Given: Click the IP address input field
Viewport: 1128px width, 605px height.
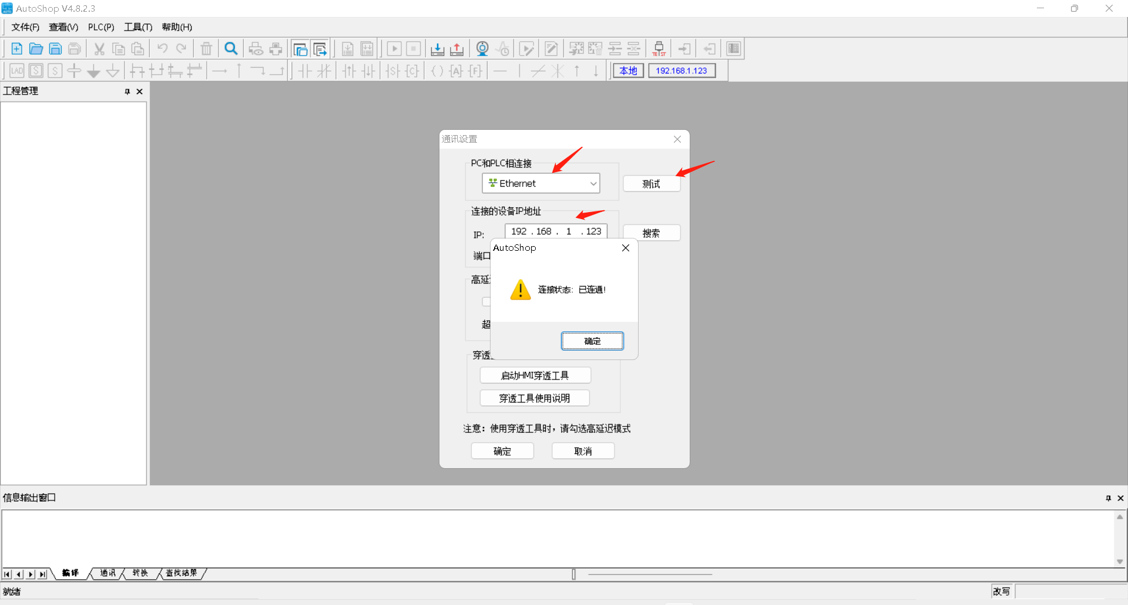Looking at the screenshot, I should click(556, 231).
